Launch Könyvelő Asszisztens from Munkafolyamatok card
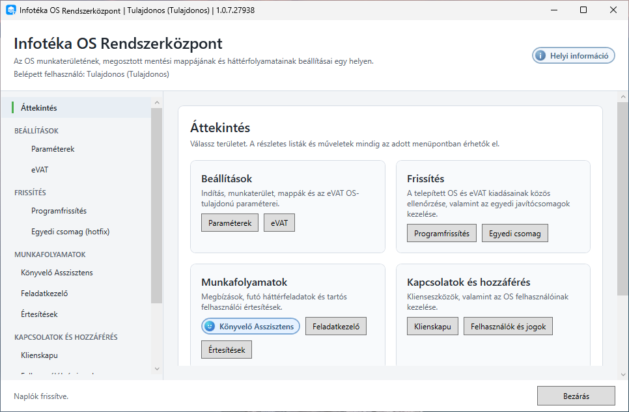The width and height of the screenshot is (629, 412). (251, 327)
